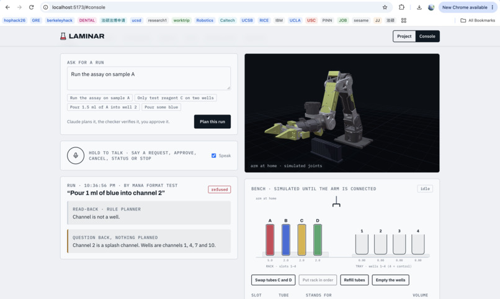
Task: Click the arm gripper icon on bench
Action: tap(336, 202)
